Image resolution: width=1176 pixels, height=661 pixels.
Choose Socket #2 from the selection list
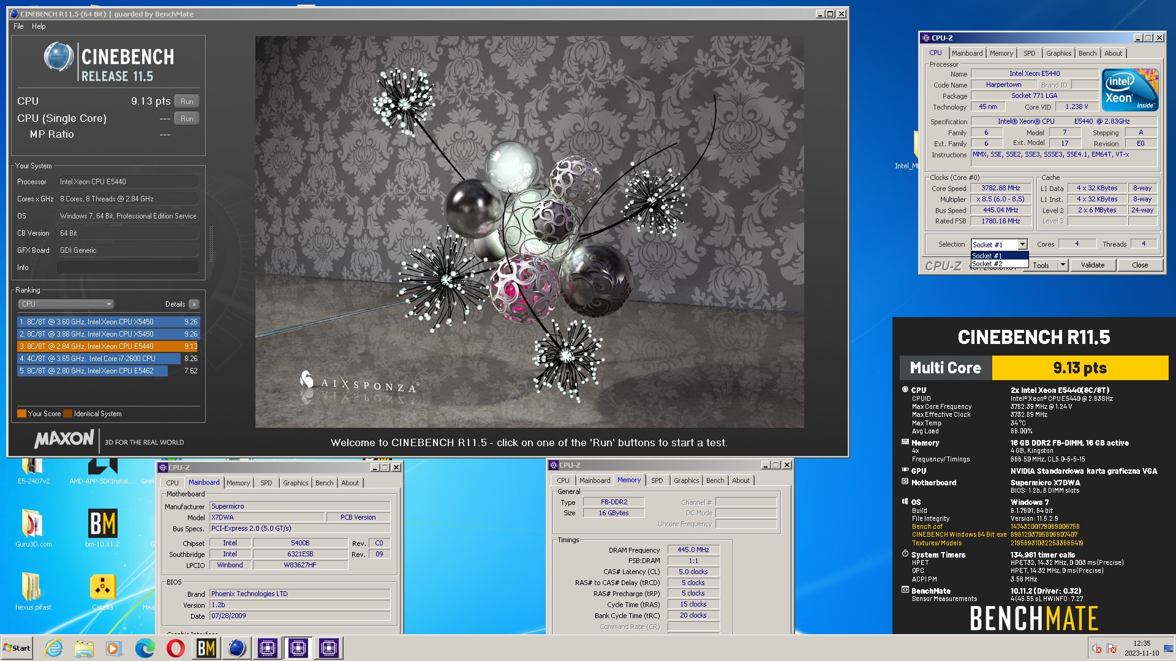click(1000, 264)
